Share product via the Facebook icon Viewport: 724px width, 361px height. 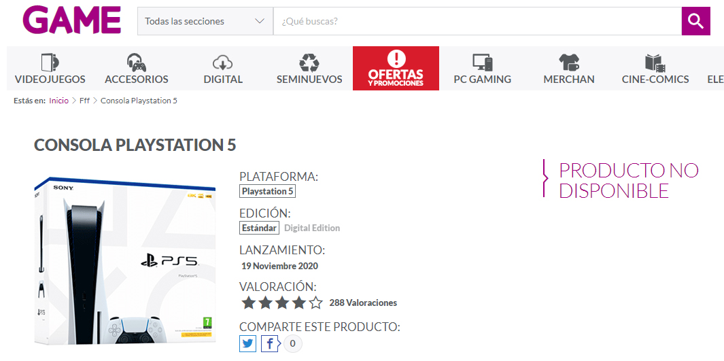270,343
